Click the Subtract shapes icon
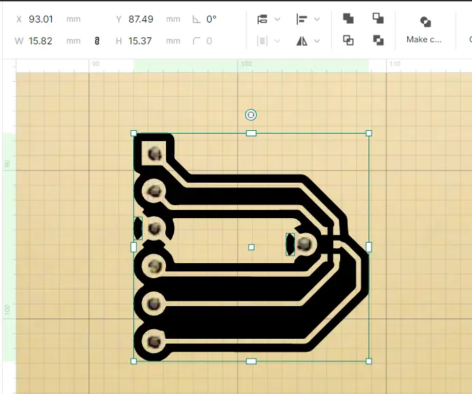Image resolution: width=472 pixels, height=394 pixels. tap(378, 18)
